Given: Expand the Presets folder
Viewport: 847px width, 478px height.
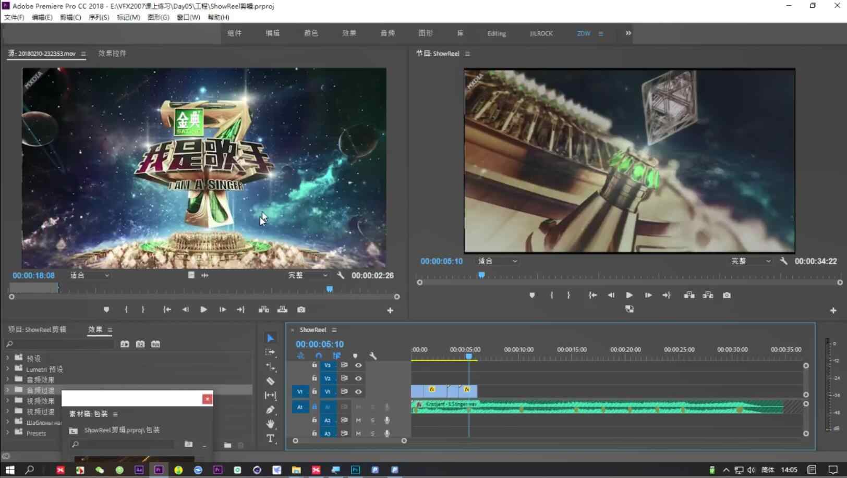Looking at the screenshot, I should (7, 433).
